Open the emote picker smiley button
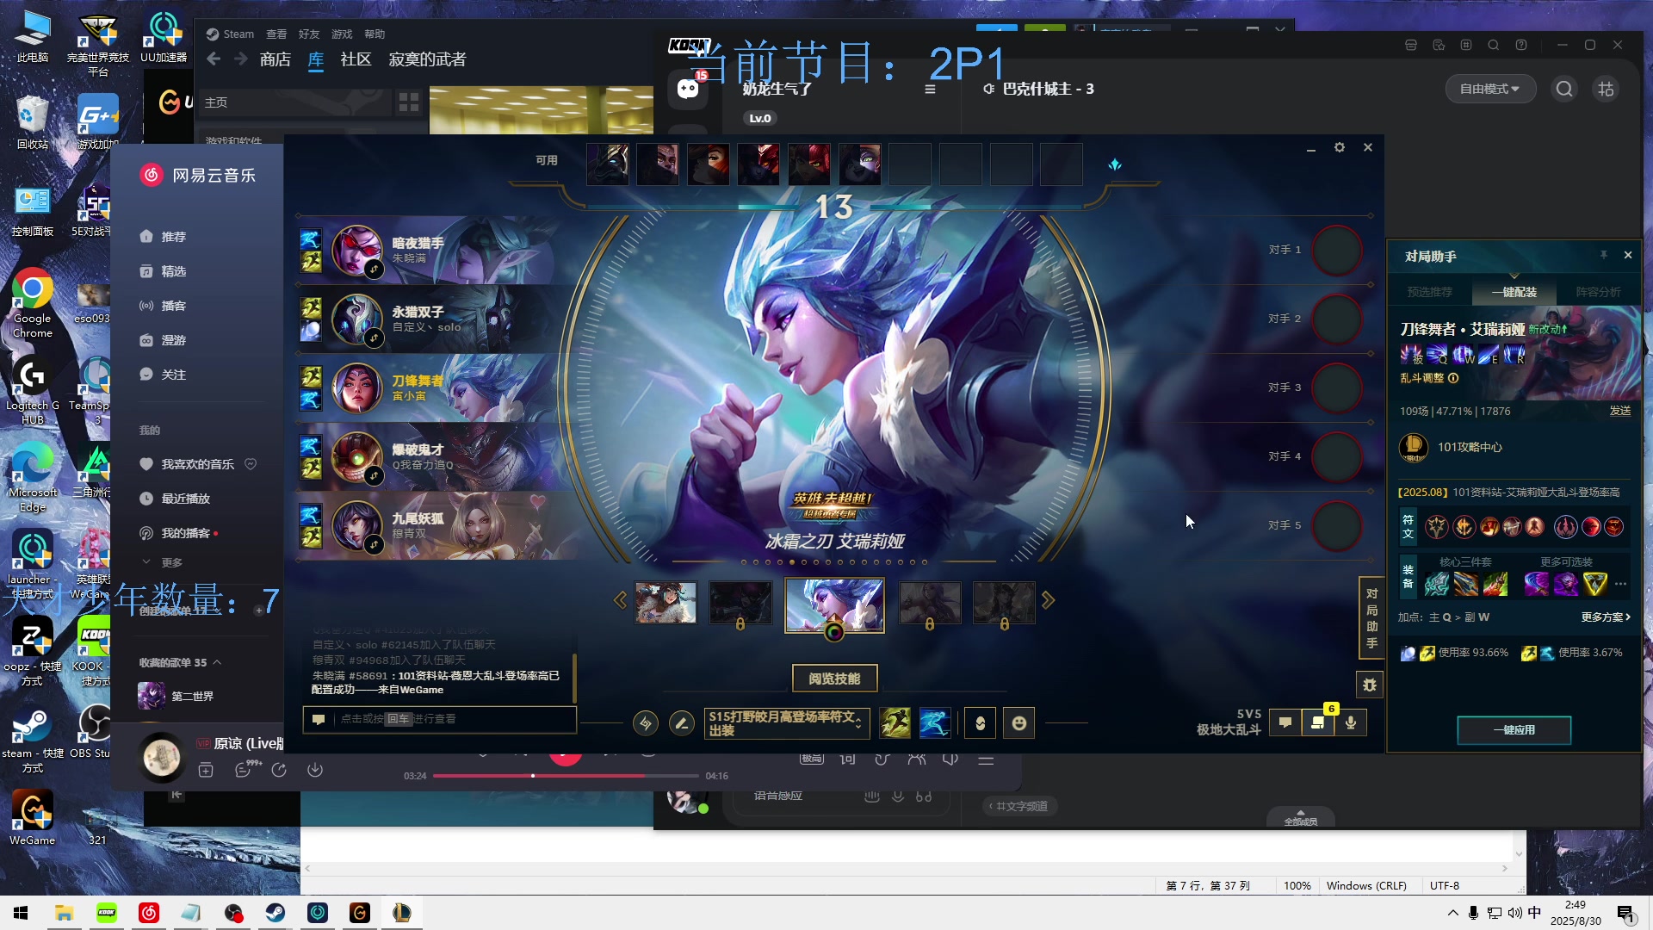The height and width of the screenshot is (930, 1653). click(x=1019, y=723)
